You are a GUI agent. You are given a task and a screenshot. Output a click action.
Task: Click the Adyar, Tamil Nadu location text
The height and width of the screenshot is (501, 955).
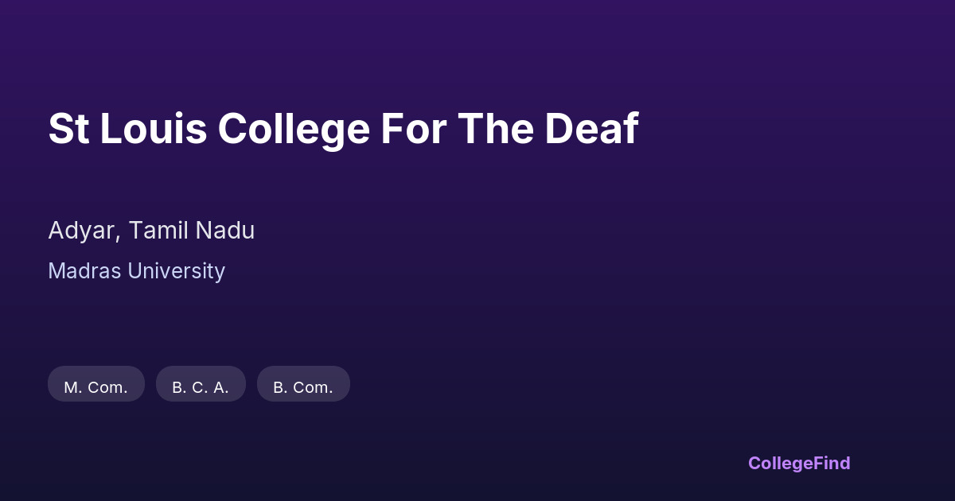pyautogui.click(x=151, y=231)
